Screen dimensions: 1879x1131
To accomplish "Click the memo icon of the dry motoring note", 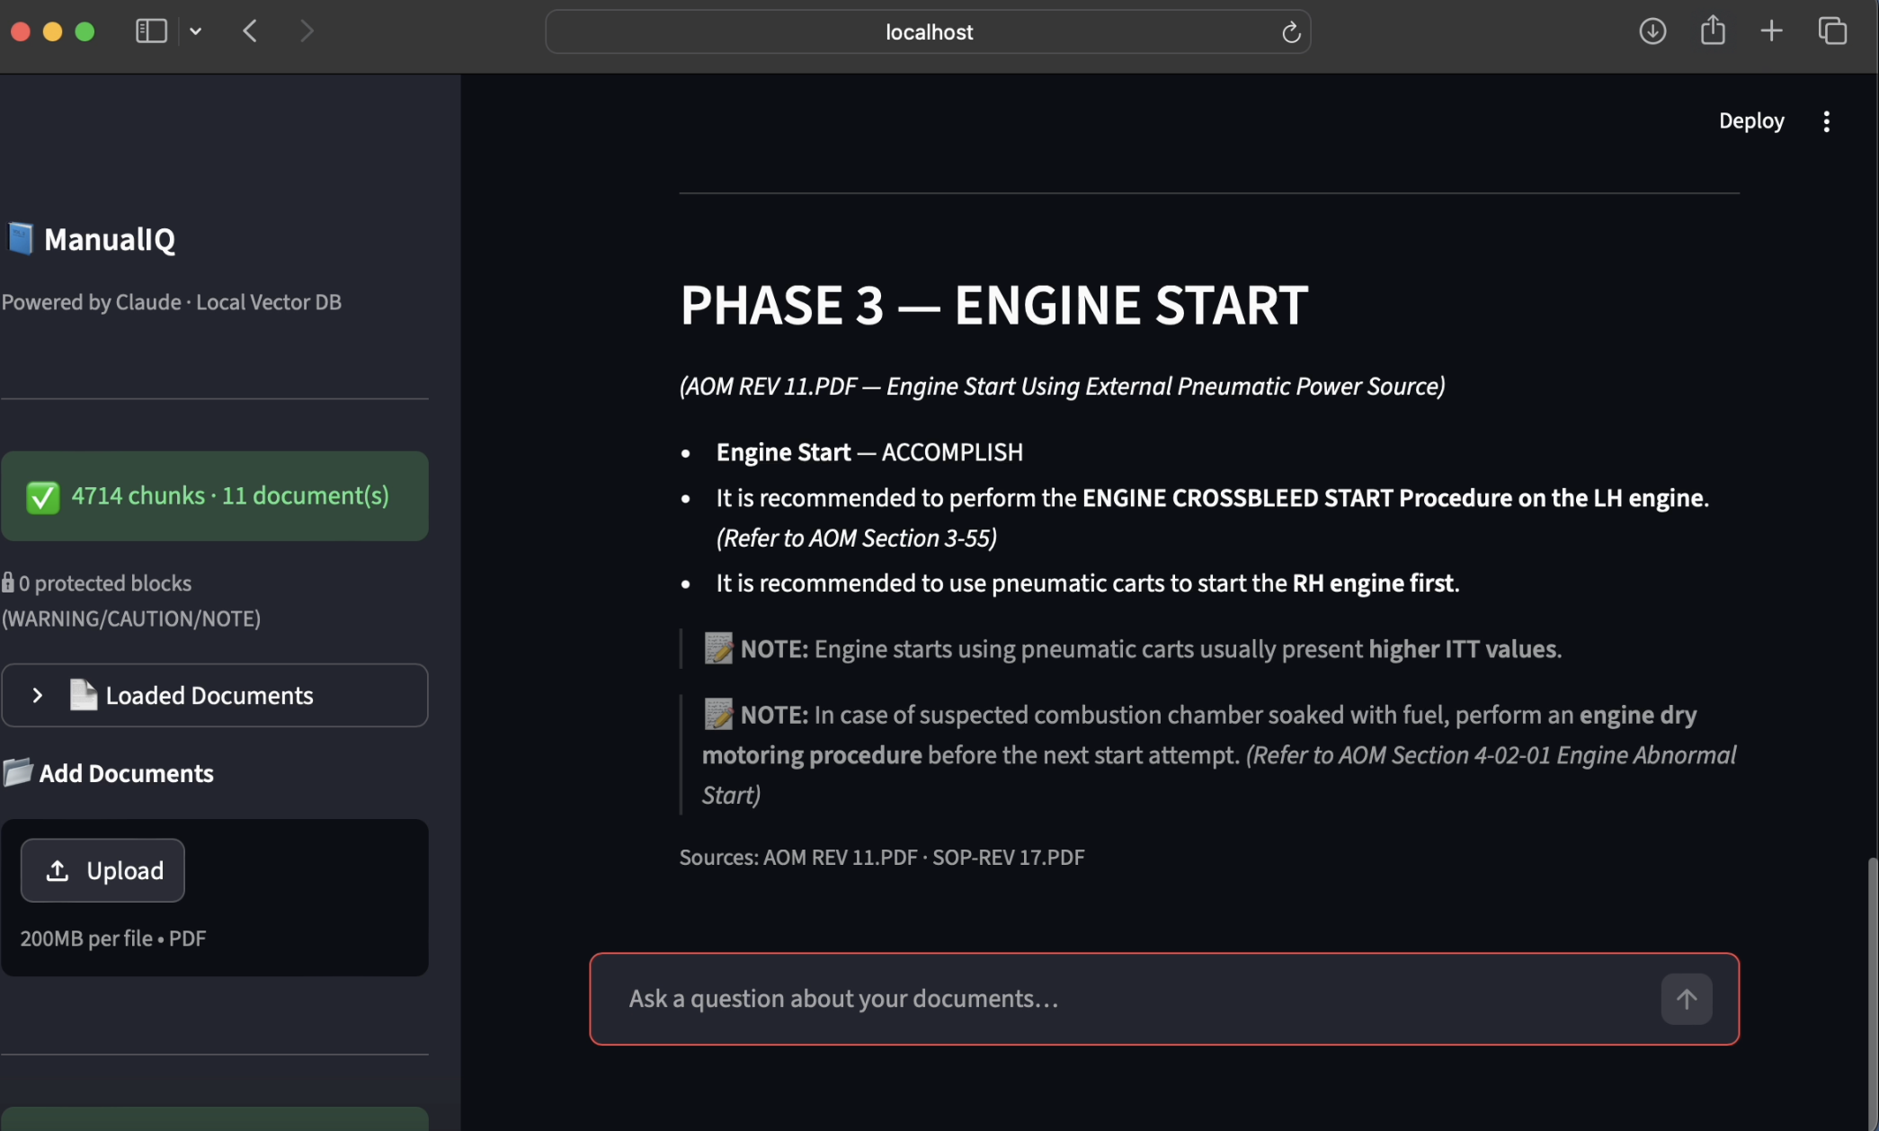I will [717, 715].
